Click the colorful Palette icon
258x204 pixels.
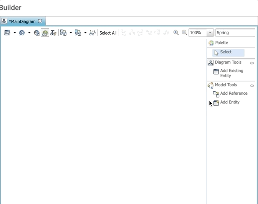click(x=211, y=43)
